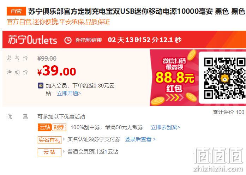246x175 pixels.
Task: Click the 刮券 coupon tag
Action: pyautogui.click(x=59, y=127)
